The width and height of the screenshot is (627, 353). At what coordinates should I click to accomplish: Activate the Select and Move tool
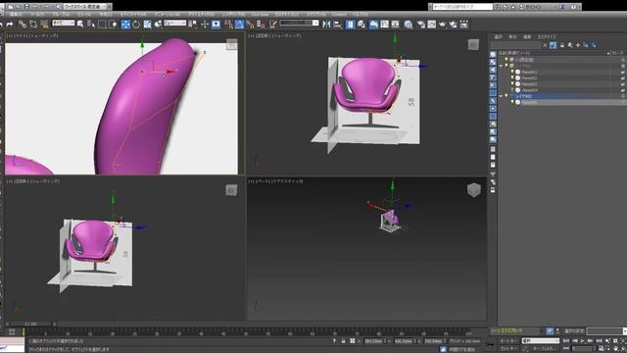point(125,25)
